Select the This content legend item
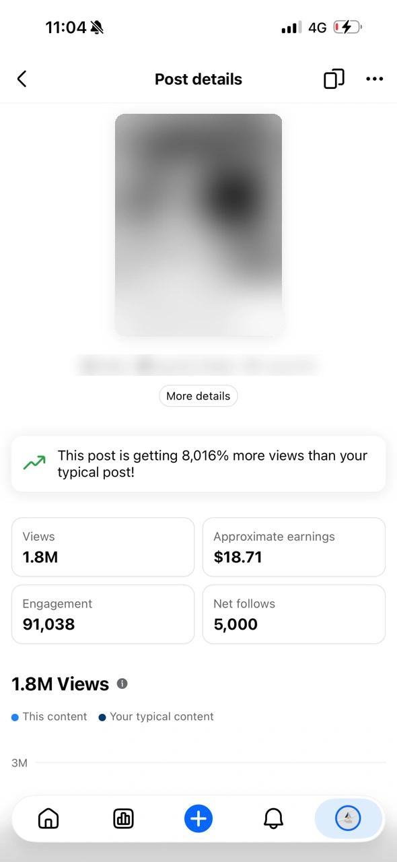This screenshot has height=862, width=397. (49, 717)
